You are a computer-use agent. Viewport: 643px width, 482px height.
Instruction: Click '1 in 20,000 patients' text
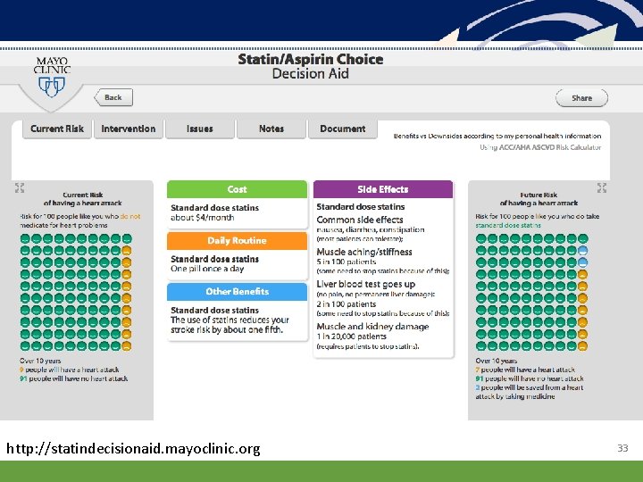(x=351, y=337)
